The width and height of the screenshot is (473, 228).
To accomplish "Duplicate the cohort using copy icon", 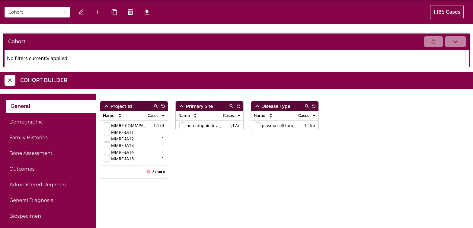I will click(114, 12).
